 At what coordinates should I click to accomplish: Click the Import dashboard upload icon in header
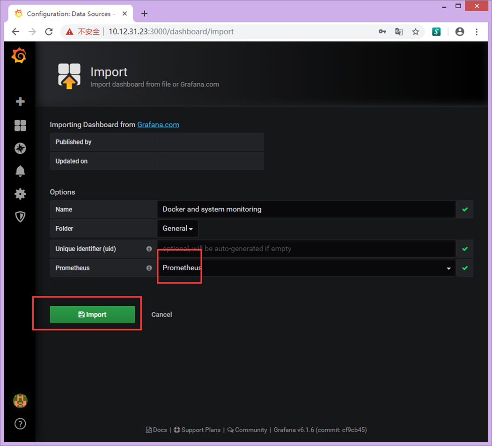69,76
